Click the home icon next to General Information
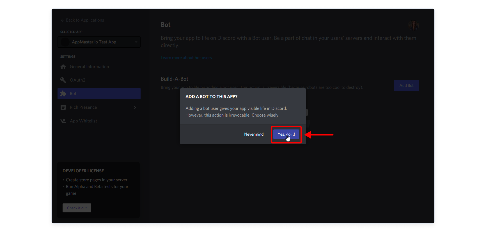Image resolution: width=486 pixels, height=232 pixels. point(63,67)
